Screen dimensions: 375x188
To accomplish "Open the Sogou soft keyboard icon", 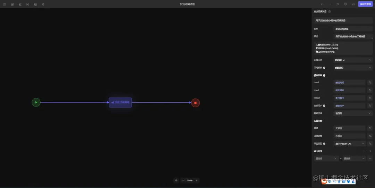I will click(x=344, y=182).
